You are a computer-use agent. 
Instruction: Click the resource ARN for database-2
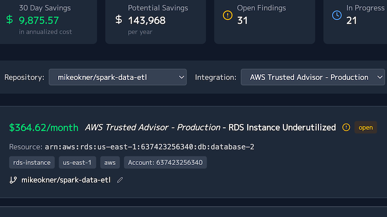click(x=149, y=147)
